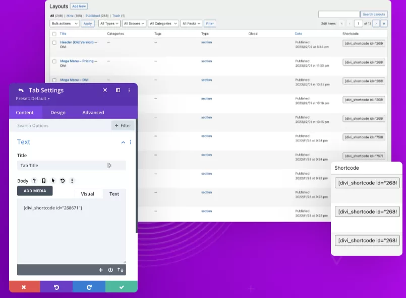Select first shortcode field in Shortcode popup

pos(367,183)
